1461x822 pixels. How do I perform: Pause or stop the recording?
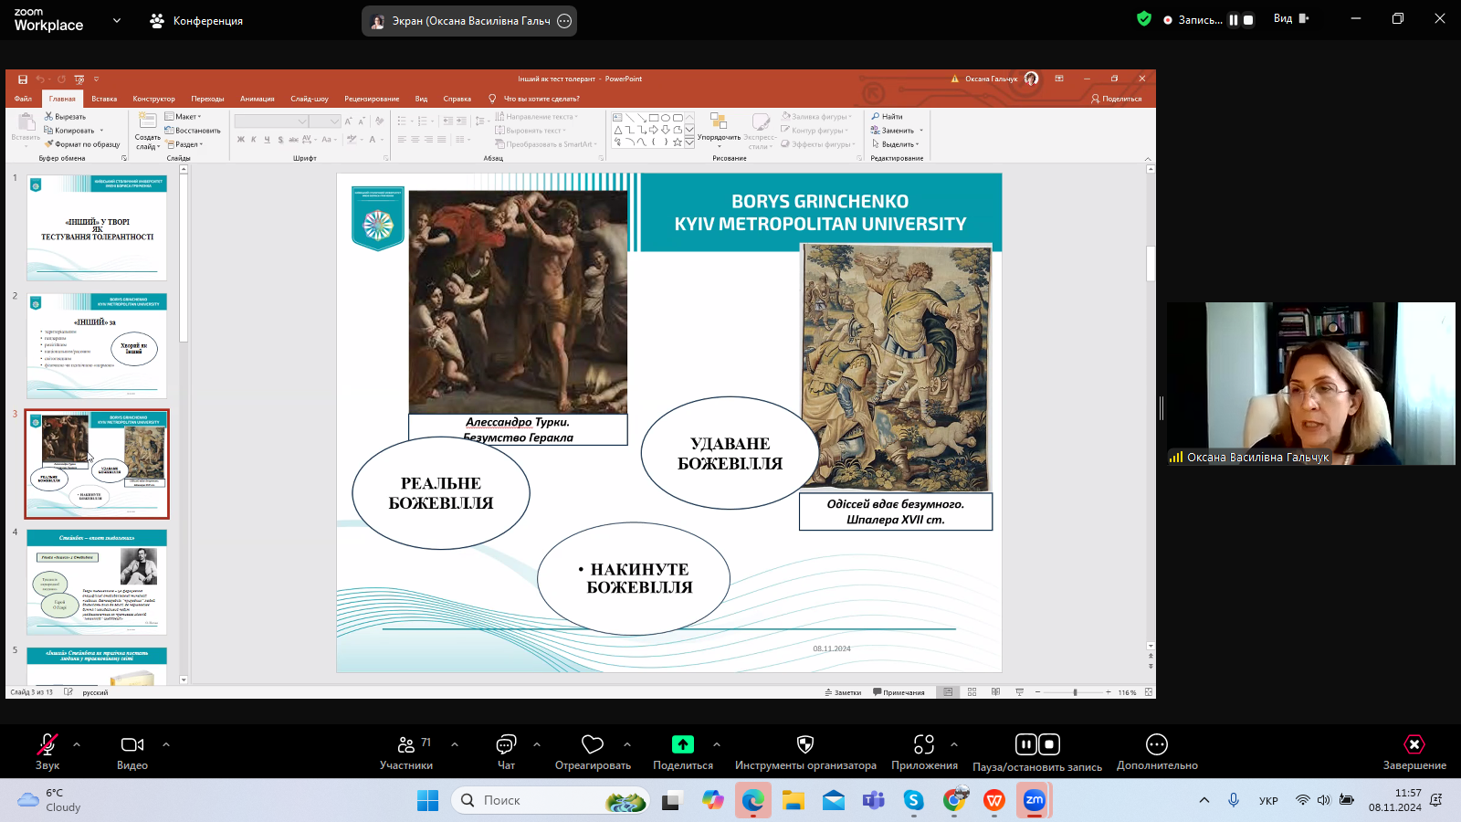[x=1037, y=745]
